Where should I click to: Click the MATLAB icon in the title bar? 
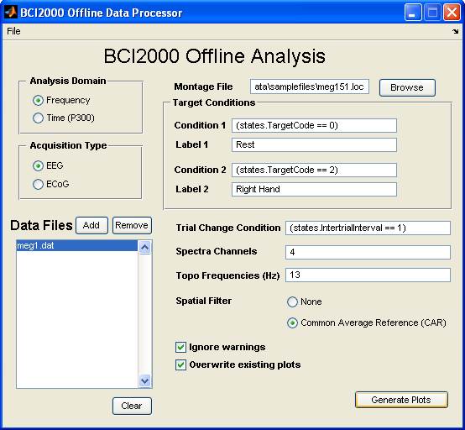coord(11,12)
